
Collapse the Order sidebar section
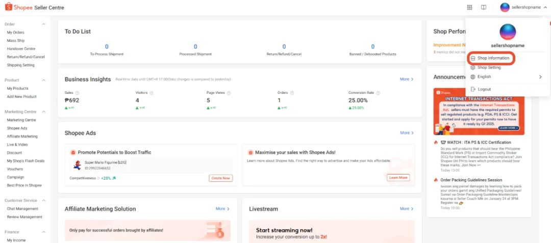point(43,25)
